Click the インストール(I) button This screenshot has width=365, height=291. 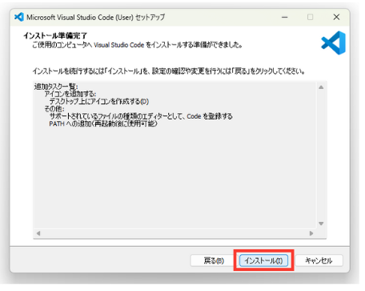pos(263,261)
